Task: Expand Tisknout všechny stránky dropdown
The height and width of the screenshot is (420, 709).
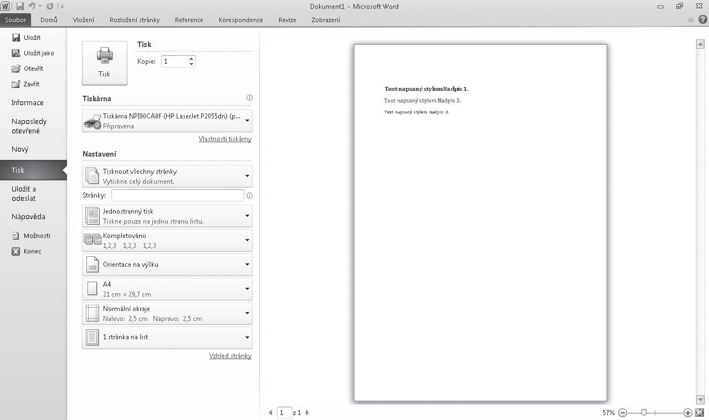Action: [167, 176]
